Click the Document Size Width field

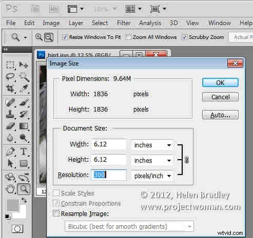(109, 144)
